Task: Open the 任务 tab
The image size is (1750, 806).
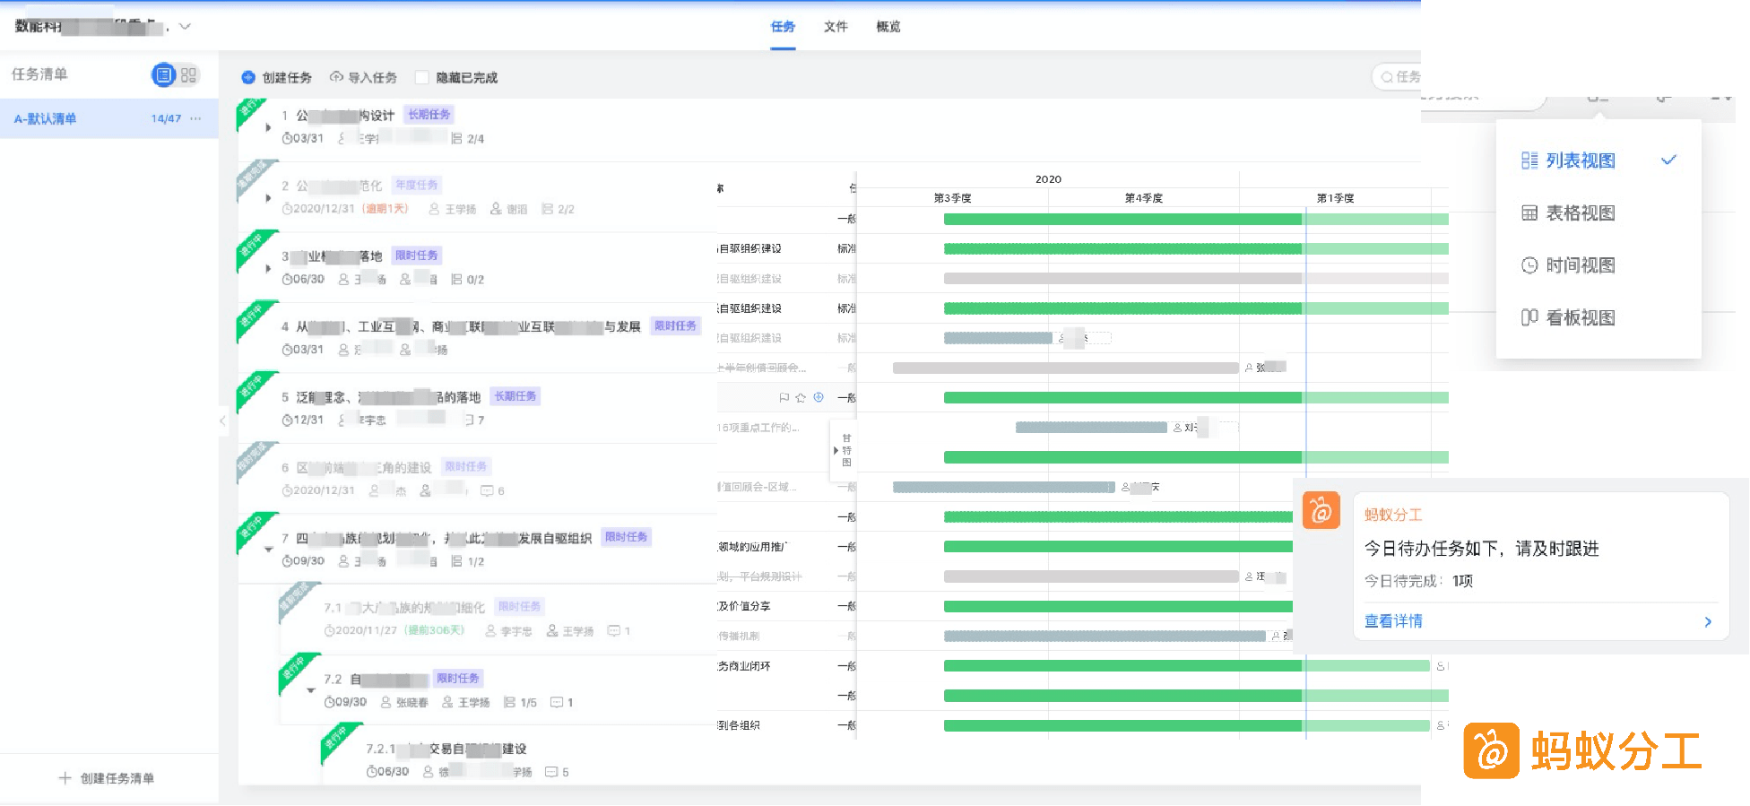Action: pyautogui.click(x=783, y=27)
